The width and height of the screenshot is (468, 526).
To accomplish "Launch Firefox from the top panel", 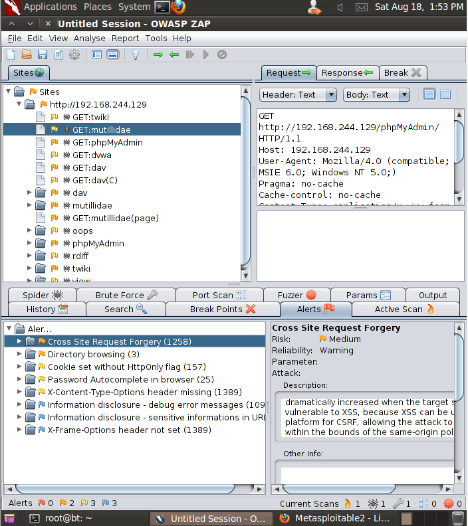I will 177,7.
